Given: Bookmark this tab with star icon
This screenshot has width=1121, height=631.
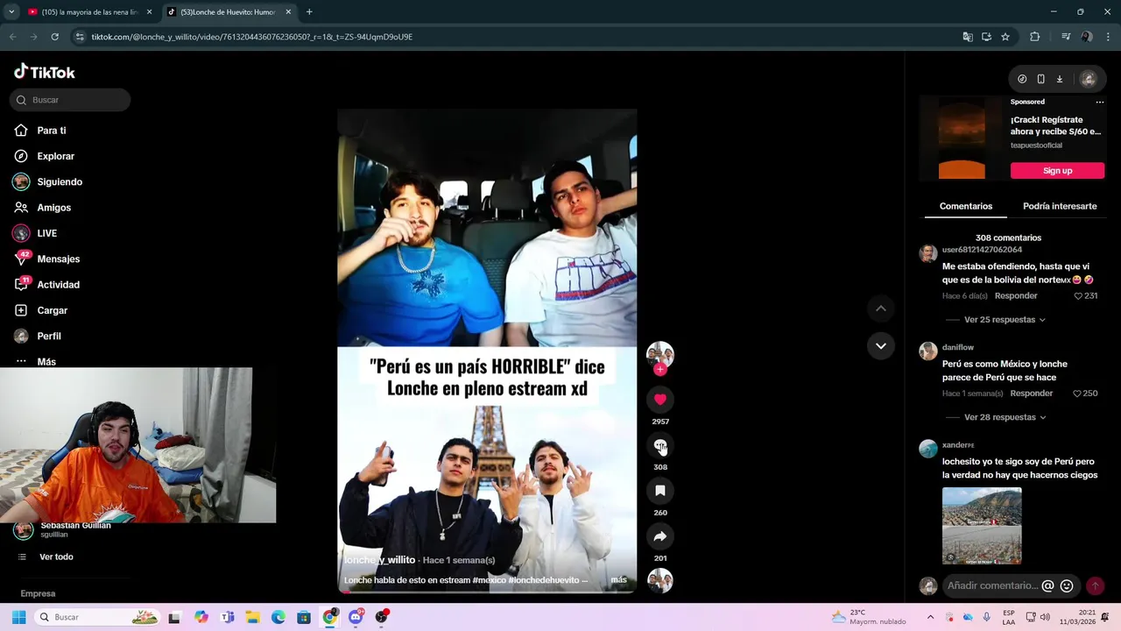Looking at the screenshot, I should coord(1005,37).
